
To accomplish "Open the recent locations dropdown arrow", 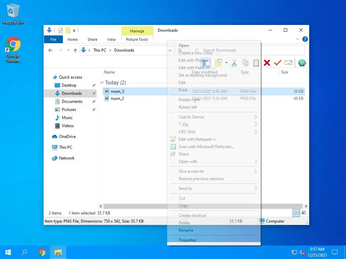I will pyautogui.click(x=68, y=50).
